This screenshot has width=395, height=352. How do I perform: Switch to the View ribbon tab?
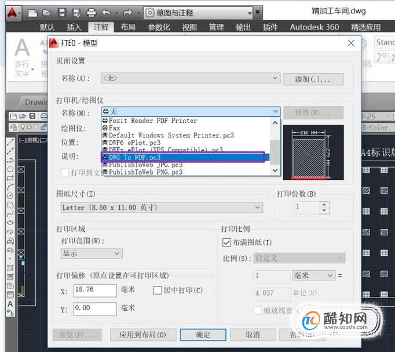point(189,27)
